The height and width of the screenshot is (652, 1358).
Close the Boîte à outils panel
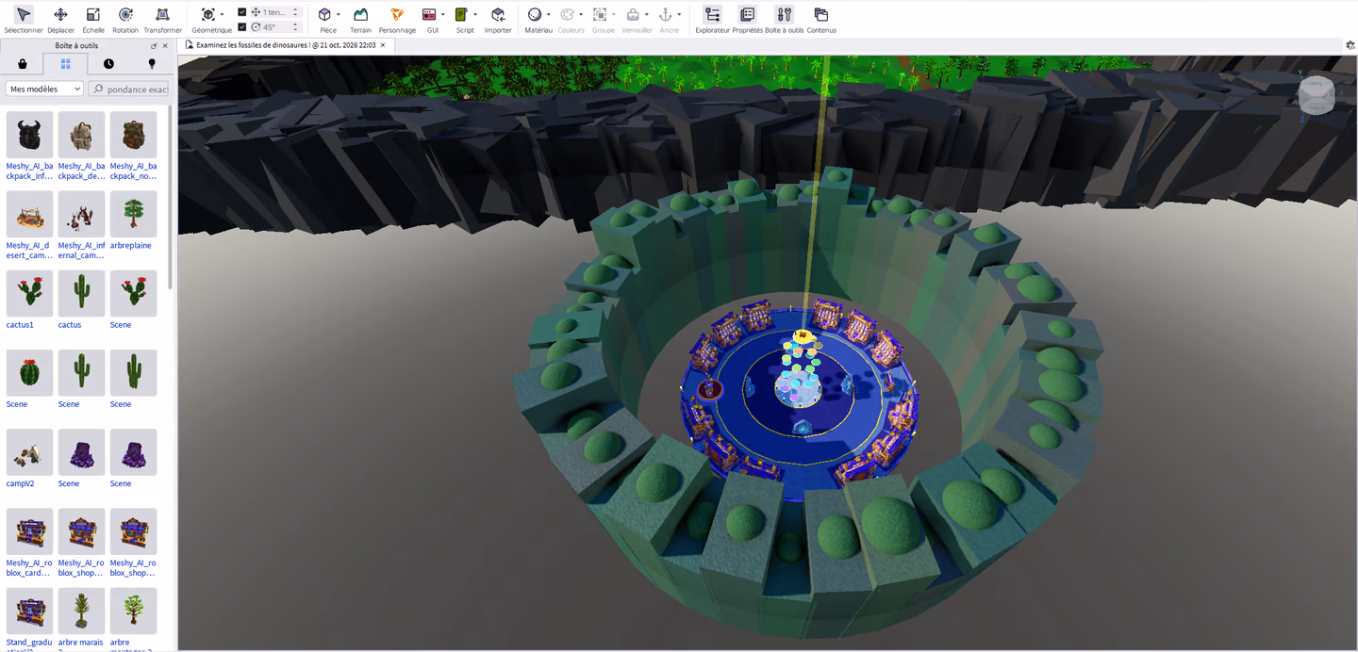click(165, 45)
